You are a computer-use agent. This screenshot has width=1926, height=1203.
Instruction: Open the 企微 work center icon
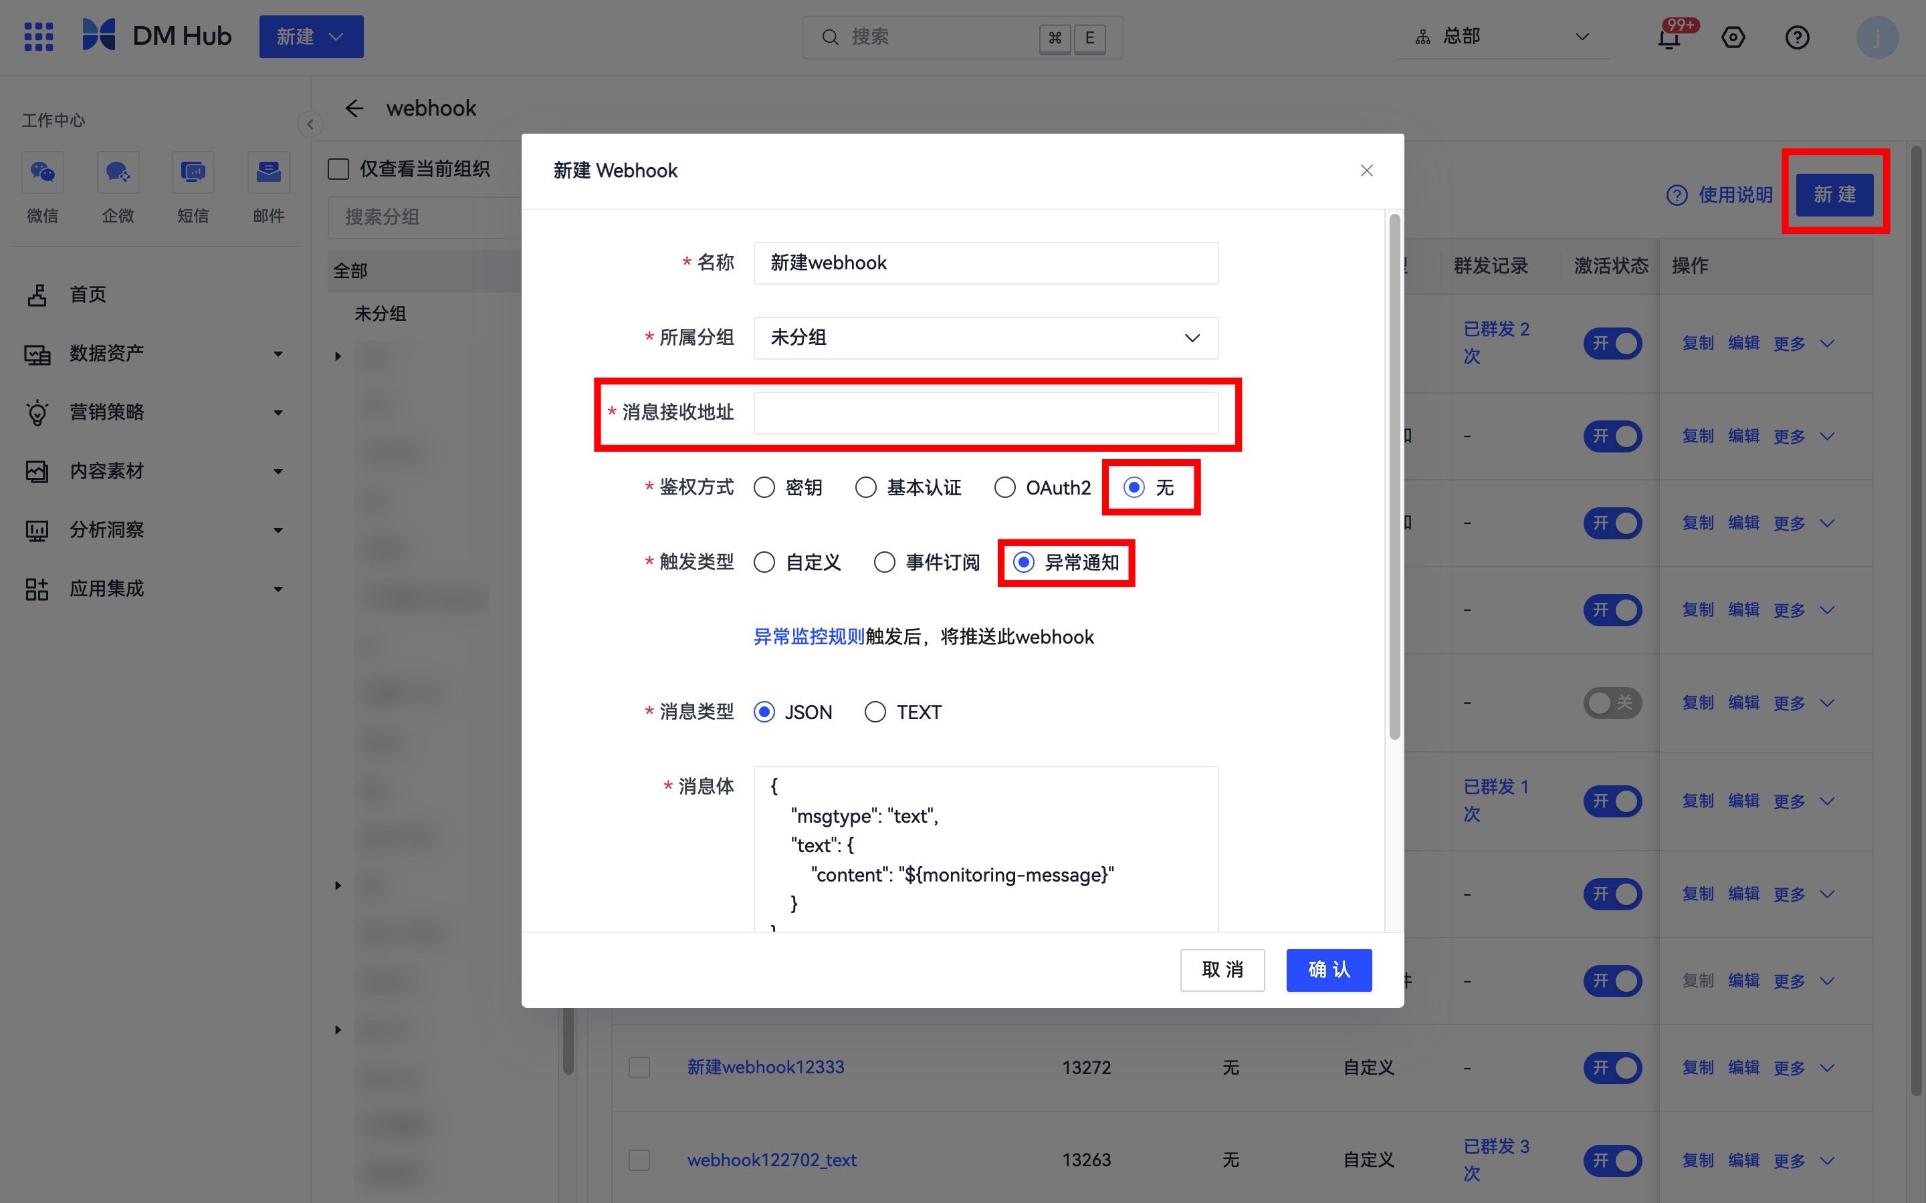point(118,172)
